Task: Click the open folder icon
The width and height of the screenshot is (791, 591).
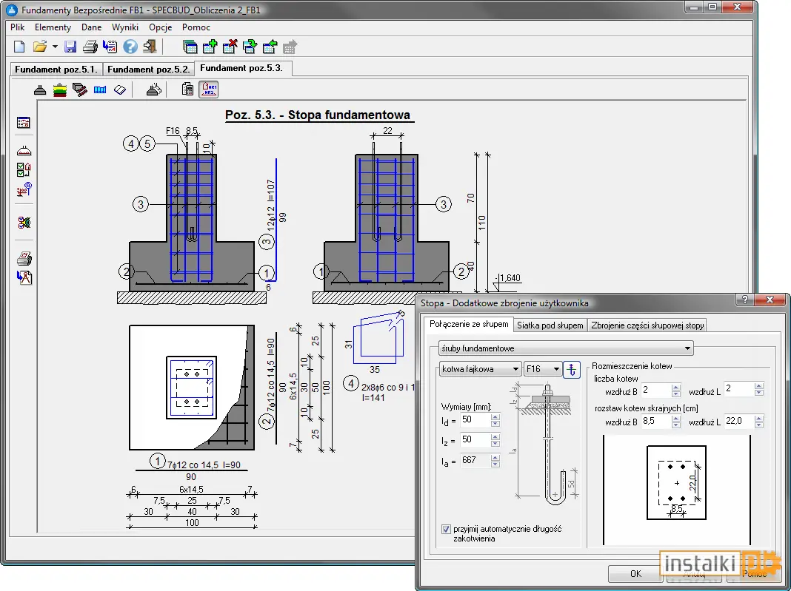Action: 40,47
